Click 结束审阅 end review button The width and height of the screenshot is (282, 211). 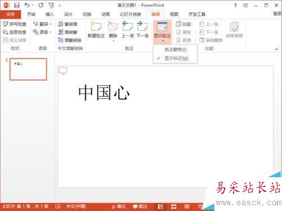[x=234, y=30]
